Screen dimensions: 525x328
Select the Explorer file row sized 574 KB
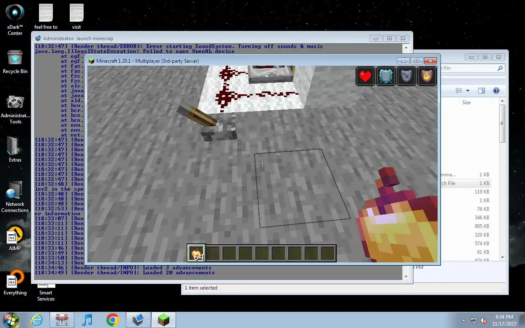pyautogui.click(x=465, y=244)
